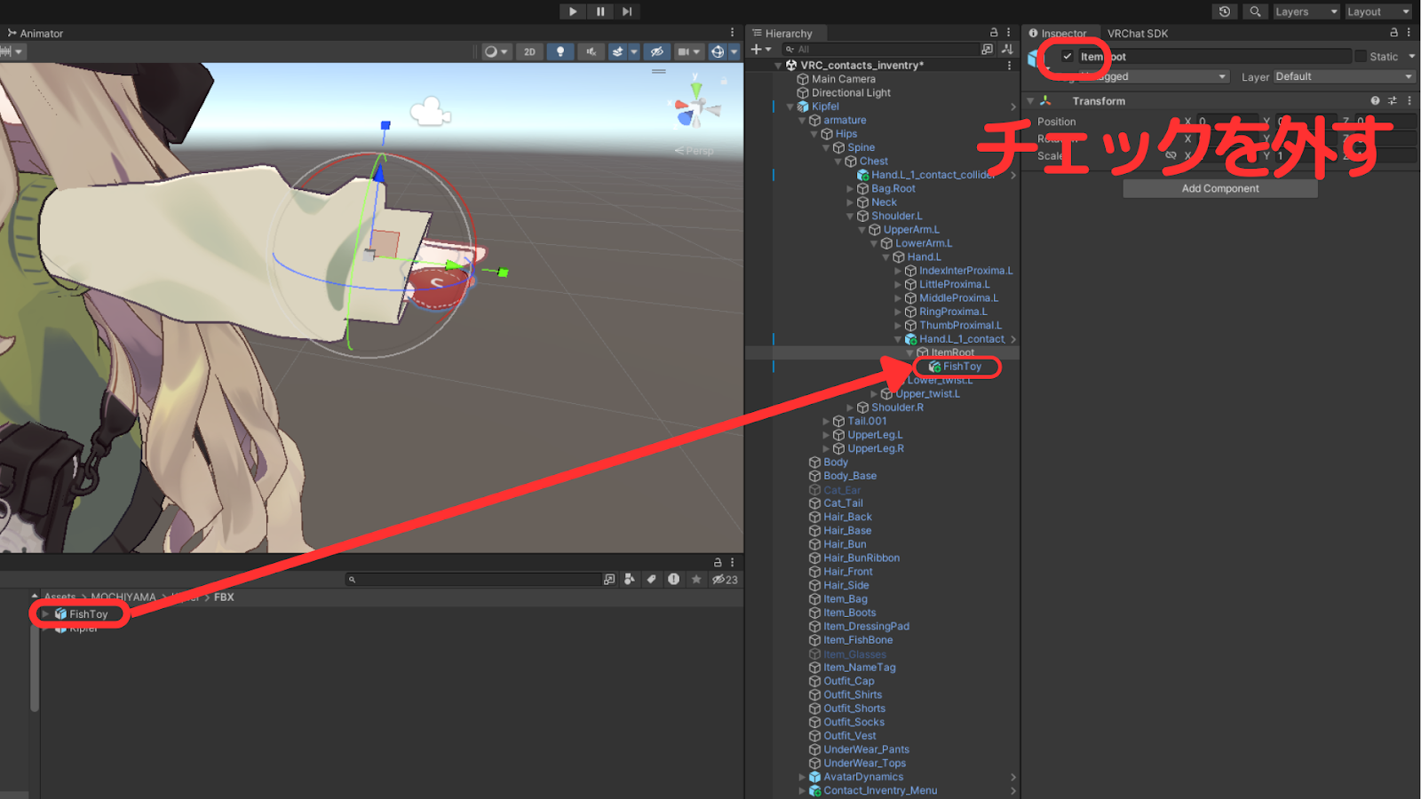Open Transform component kebab menu

pyautogui.click(x=1409, y=101)
